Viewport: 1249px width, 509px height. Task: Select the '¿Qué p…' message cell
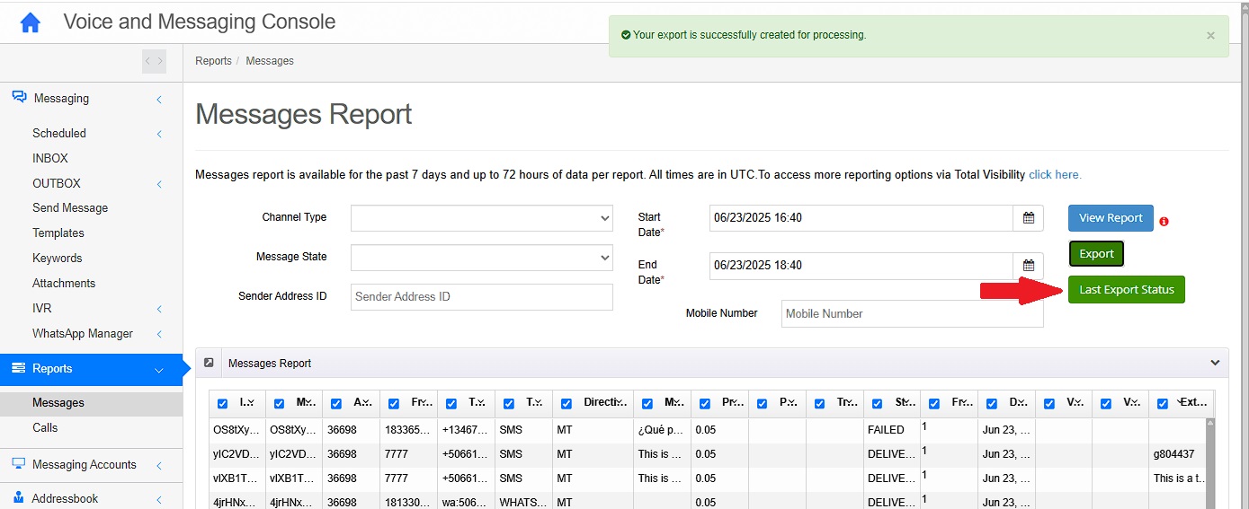pyautogui.click(x=661, y=430)
